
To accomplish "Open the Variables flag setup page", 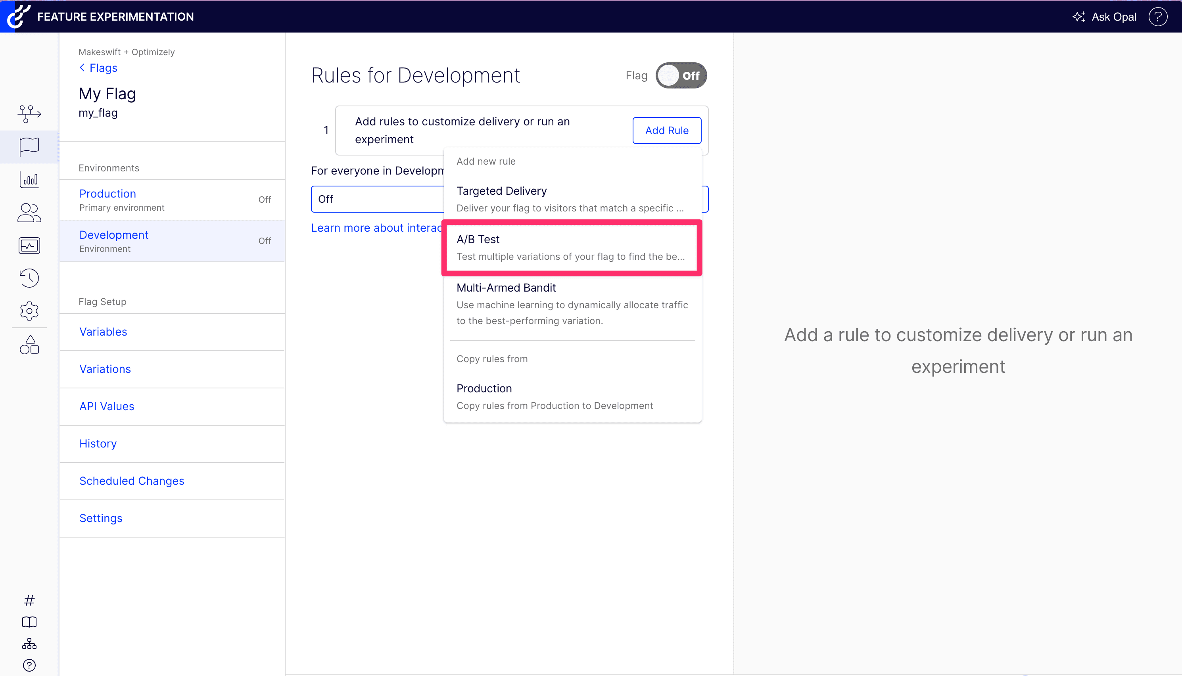I will click(103, 332).
